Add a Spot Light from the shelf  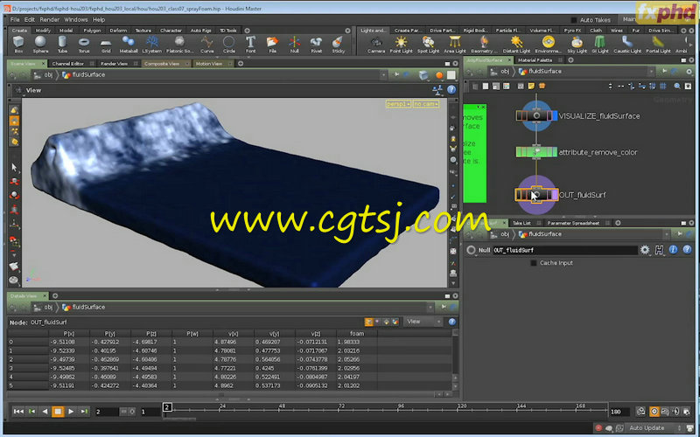[x=428, y=45]
